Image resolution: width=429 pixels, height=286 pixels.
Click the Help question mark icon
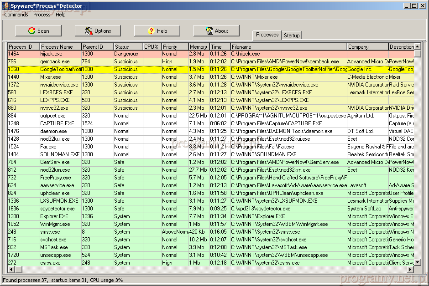click(x=151, y=31)
